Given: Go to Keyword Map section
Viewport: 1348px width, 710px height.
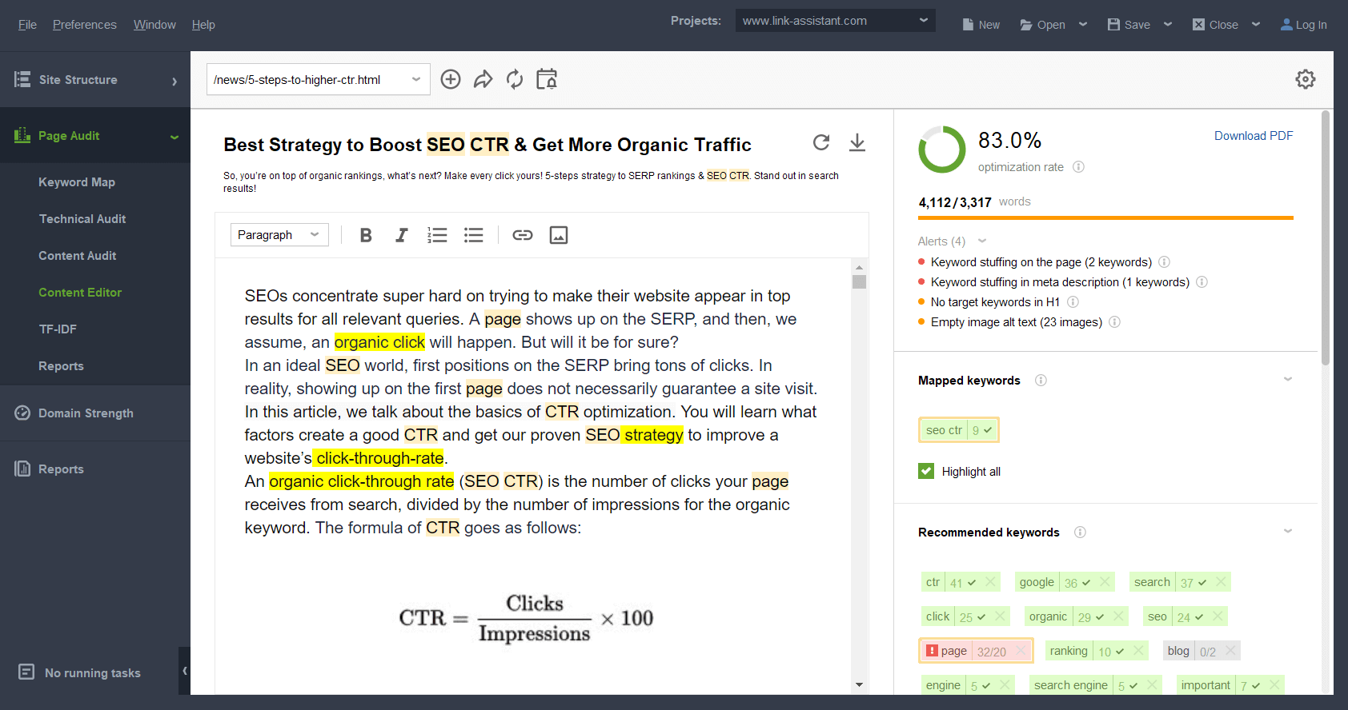Looking at the screenshot, I should [x=77, y=182].
